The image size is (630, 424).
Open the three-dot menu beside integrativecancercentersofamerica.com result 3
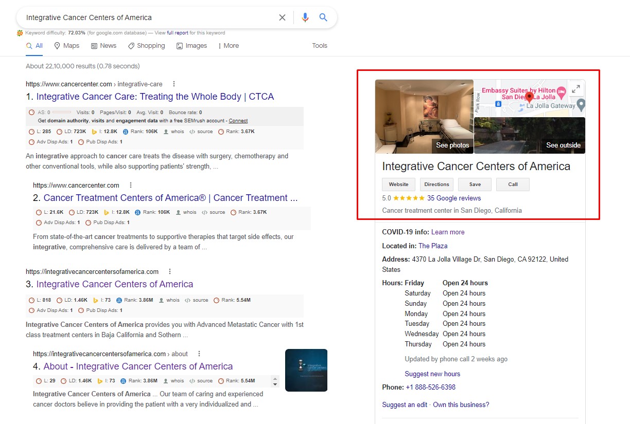point(170,271)
